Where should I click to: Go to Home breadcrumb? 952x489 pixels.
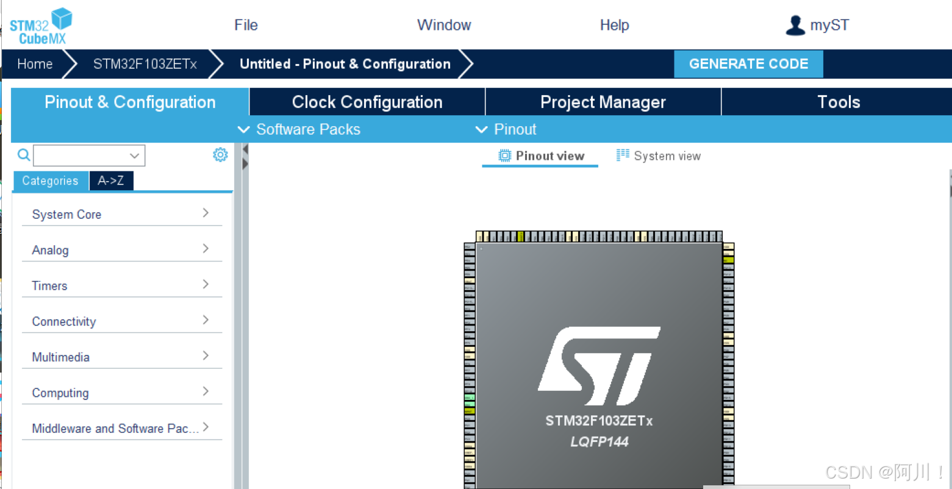35,64
